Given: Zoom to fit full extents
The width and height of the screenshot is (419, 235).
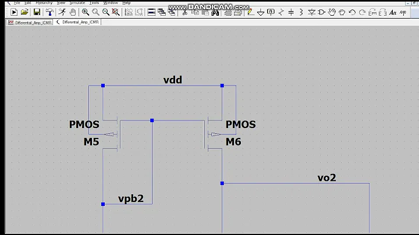Looking at the screenshot, I should [116, 12].
